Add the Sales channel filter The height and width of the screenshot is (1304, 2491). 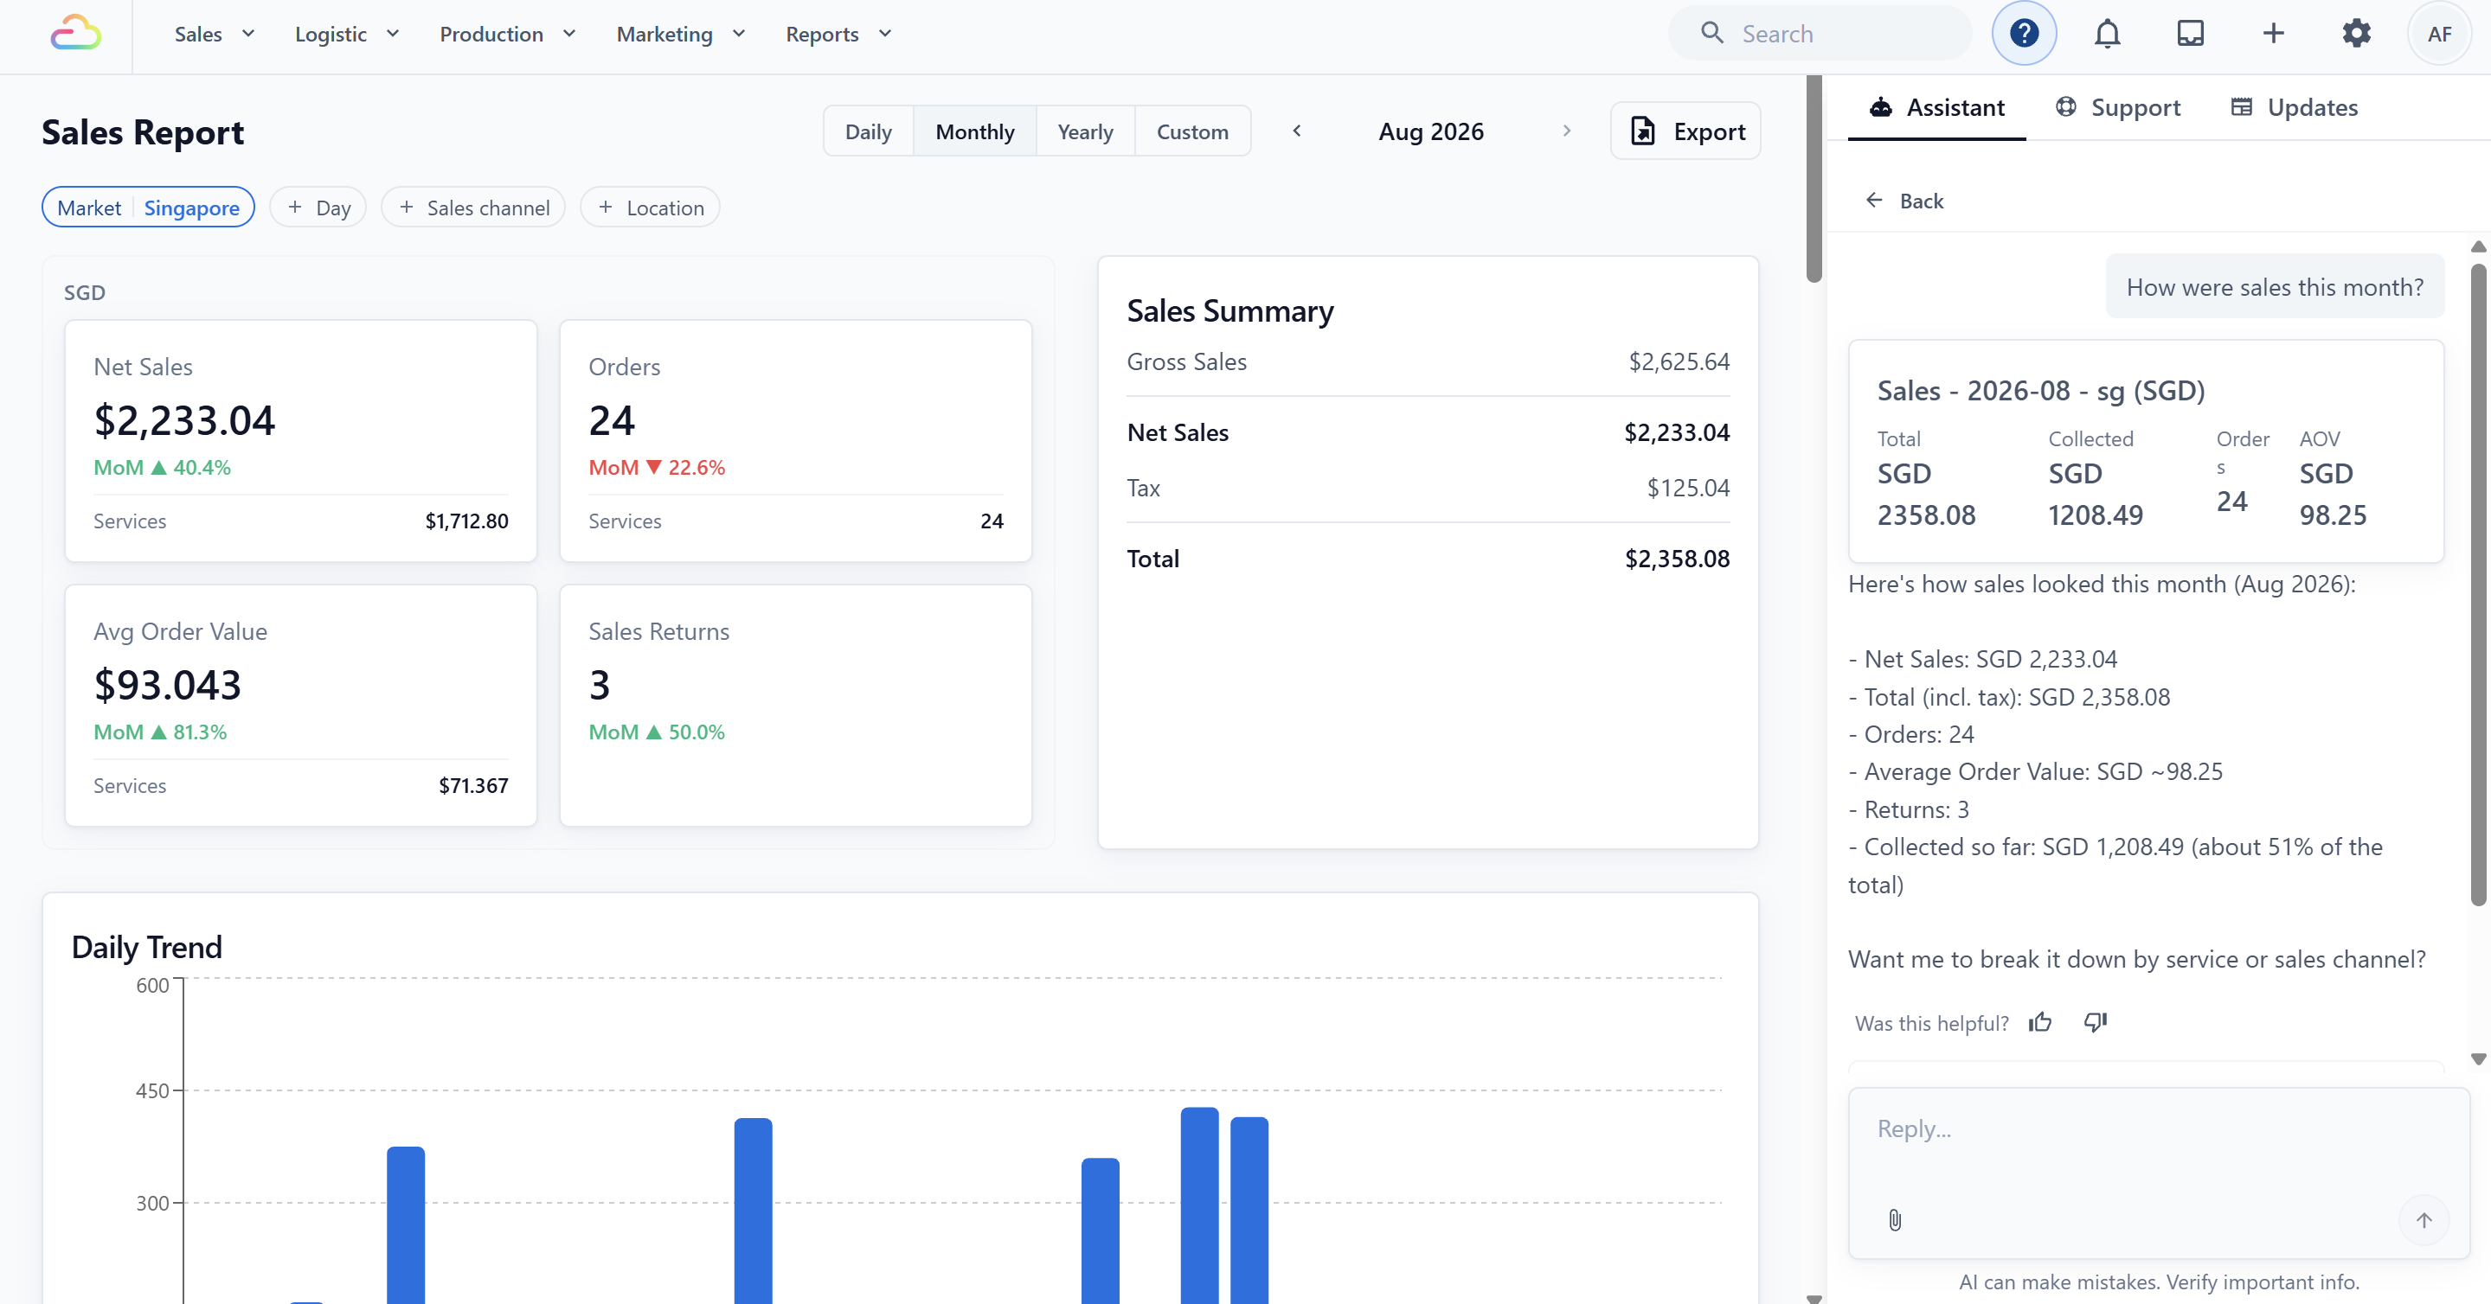point(473,208)
